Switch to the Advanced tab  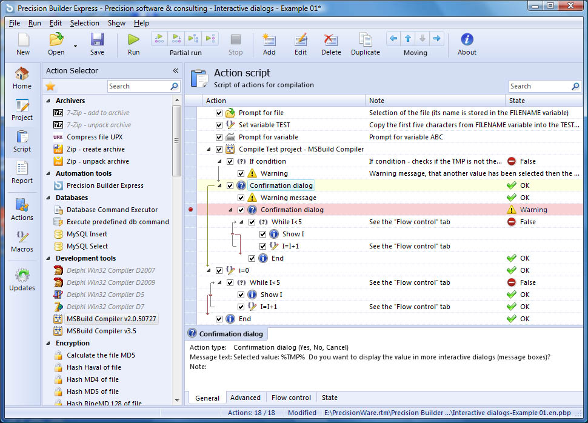click(246, 398)
